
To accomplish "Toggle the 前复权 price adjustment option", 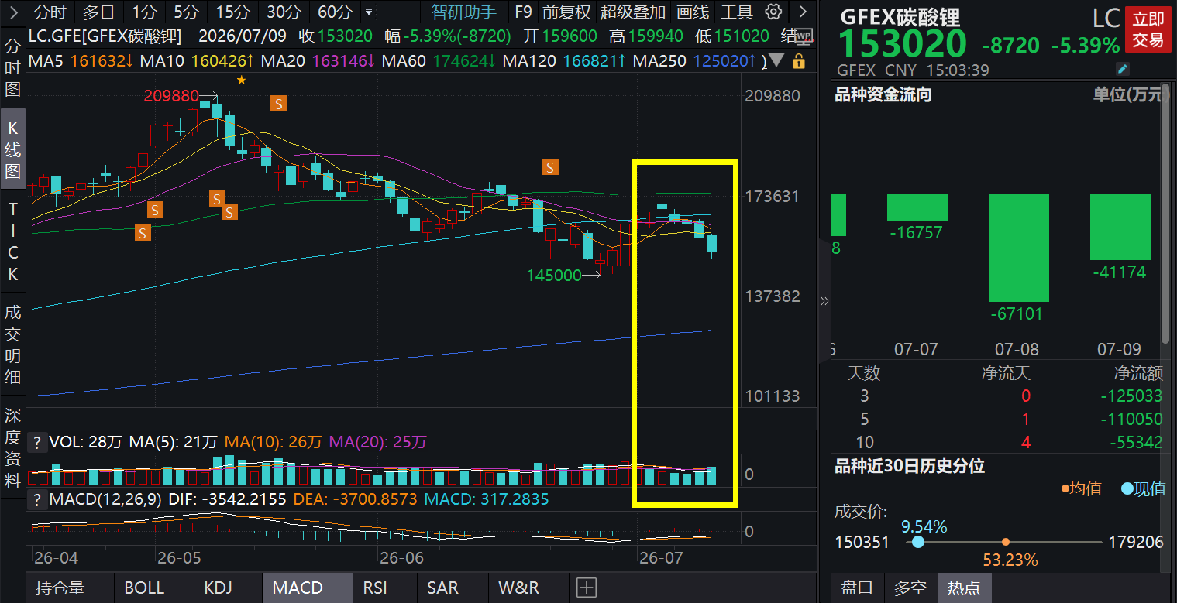I will coord(566,12).
